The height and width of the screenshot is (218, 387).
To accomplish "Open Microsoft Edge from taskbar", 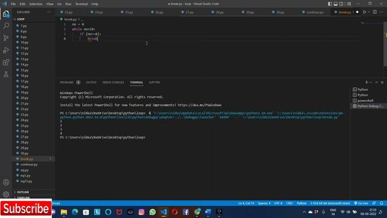I will (x=75, y=212).
